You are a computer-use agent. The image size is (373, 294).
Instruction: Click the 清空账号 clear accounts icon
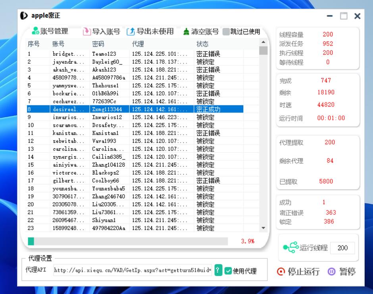point(186,32)
